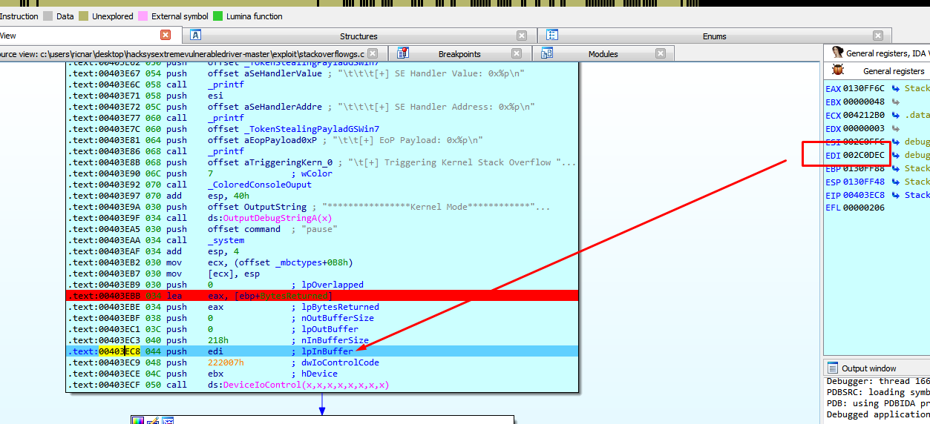Click the portrait icon of IDA registers panel
This screenshot has width=930, height=424.
[837, 53]
